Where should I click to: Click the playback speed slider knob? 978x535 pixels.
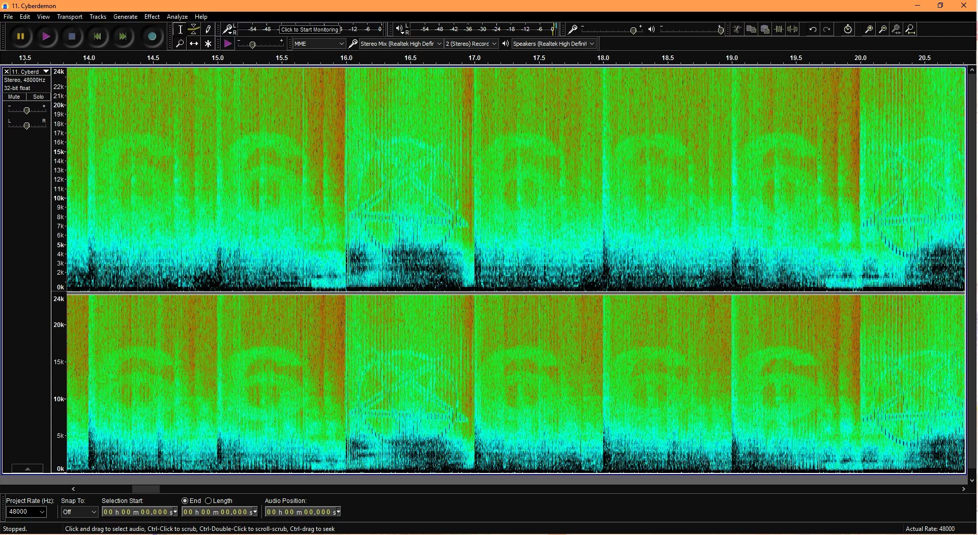252,45
